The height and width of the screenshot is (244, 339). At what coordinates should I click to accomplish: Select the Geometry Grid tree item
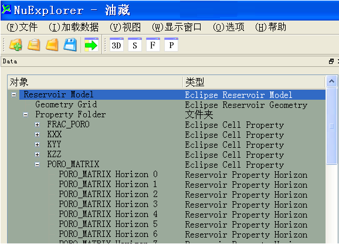pyautogui.click(x=66, y=104)
